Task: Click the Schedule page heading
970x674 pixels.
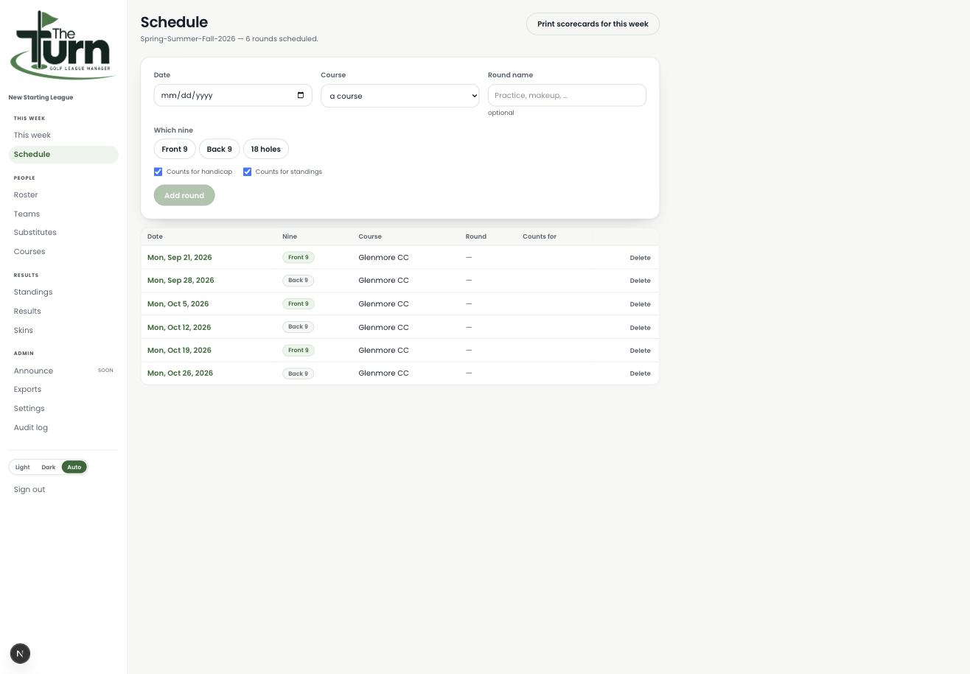Action: tap(174, 22)
